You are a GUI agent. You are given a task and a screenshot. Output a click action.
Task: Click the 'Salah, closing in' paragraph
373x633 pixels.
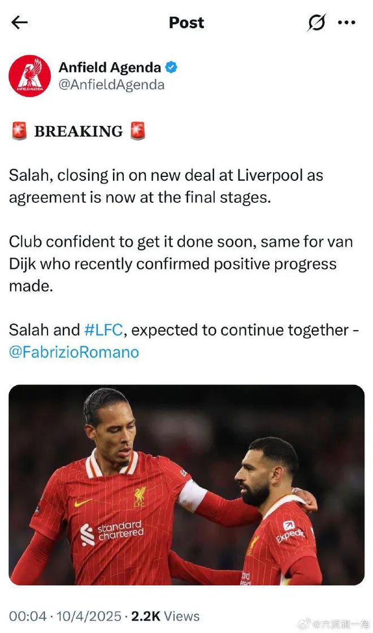(166, 187)
